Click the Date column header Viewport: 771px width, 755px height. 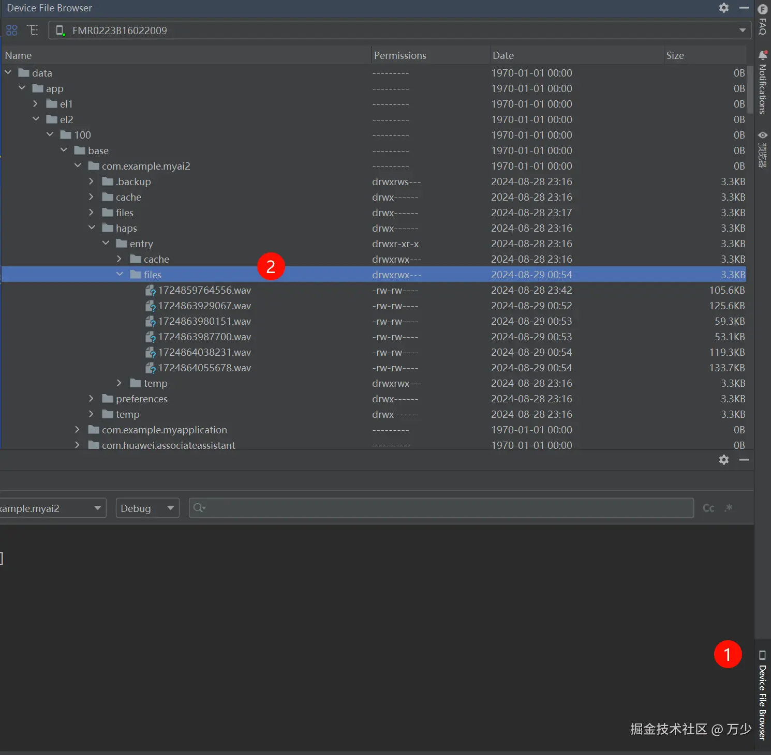pos(577,55)
